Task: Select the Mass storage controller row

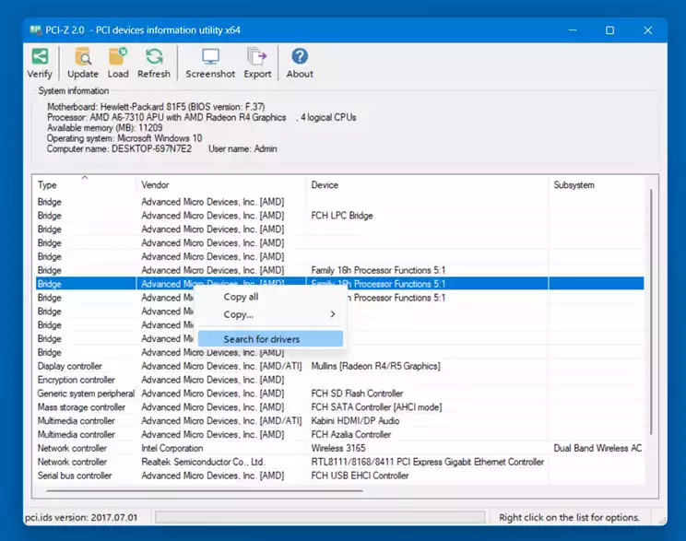Action: tap(339, 407)
